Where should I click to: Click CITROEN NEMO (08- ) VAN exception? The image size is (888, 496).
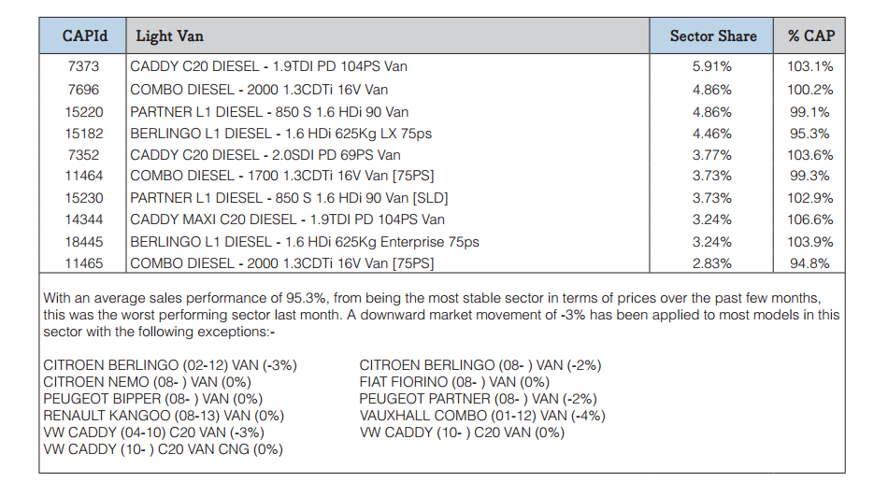click(148, 382)
